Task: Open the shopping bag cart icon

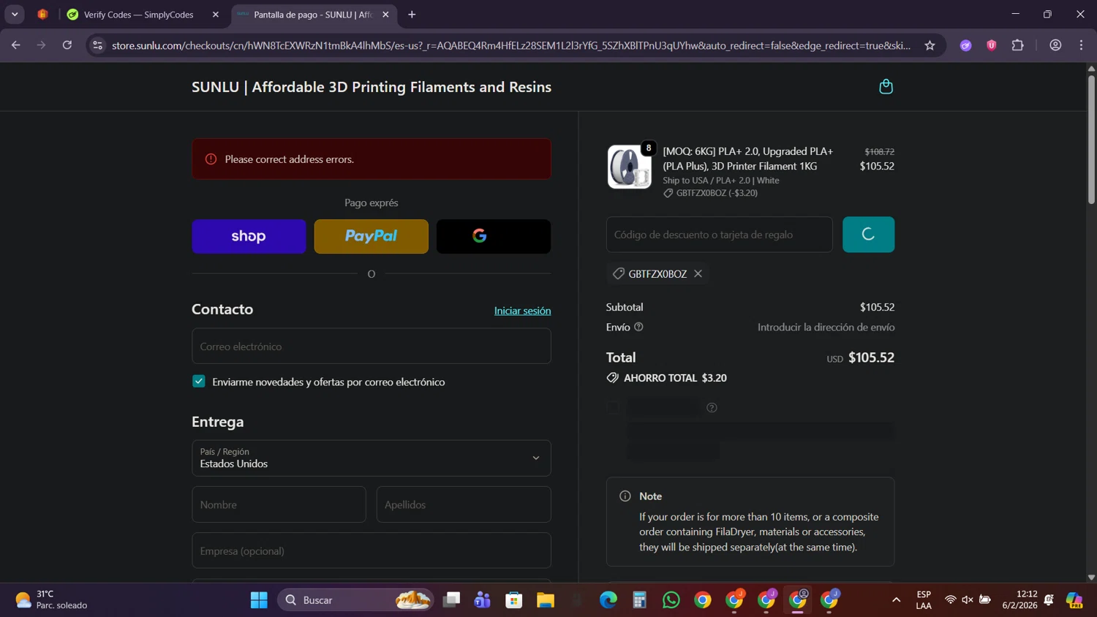Action: [886, 87]
